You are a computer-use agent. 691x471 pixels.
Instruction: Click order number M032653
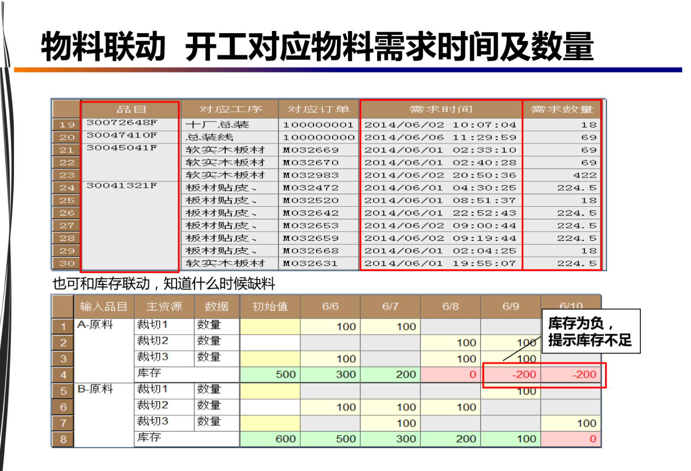point(319,225)
